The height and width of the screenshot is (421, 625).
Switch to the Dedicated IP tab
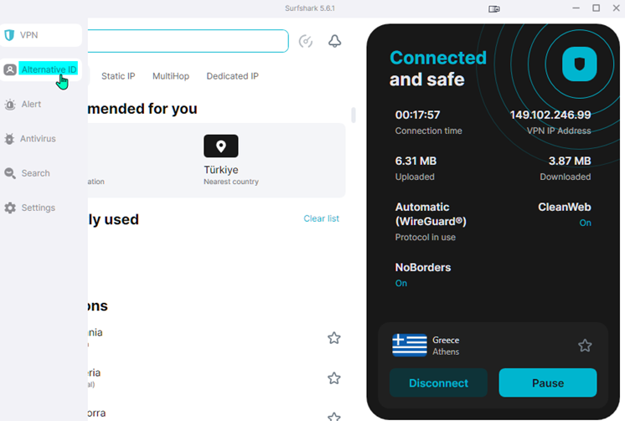pyautogui.click(x=232, y=76)
